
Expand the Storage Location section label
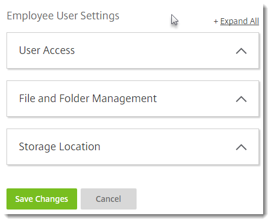[59, 147]
